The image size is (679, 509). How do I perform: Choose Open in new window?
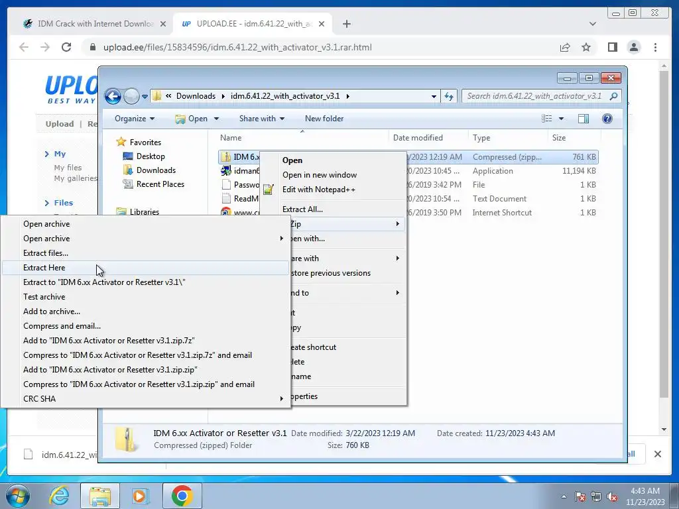[320, 175]
